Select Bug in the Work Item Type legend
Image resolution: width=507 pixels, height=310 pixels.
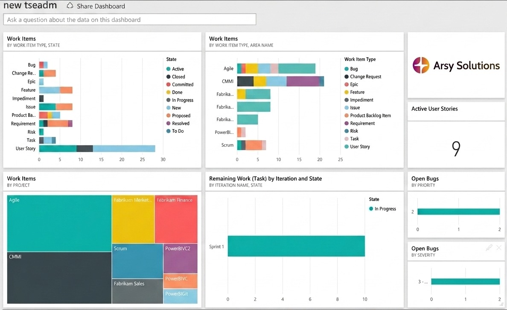coord(351,69)
